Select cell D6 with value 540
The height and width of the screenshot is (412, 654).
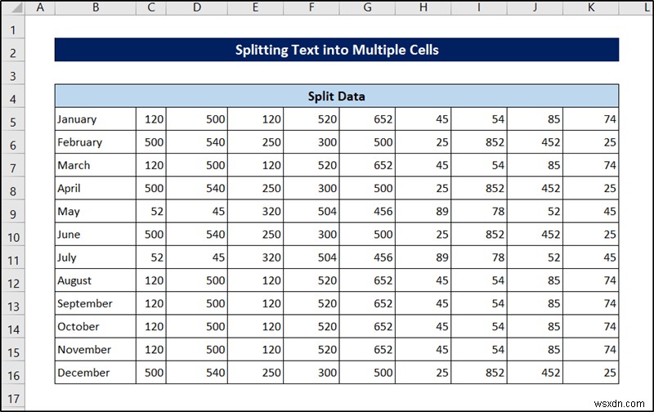[x=197, y=141]
